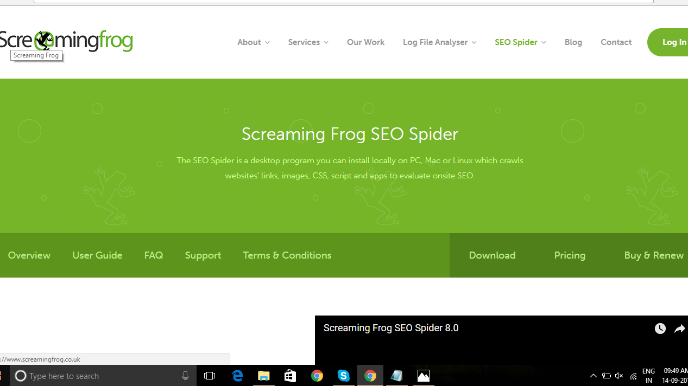Open the SEO Spider menu
This screenshot has width=688, height=386.
coord(516,42)
